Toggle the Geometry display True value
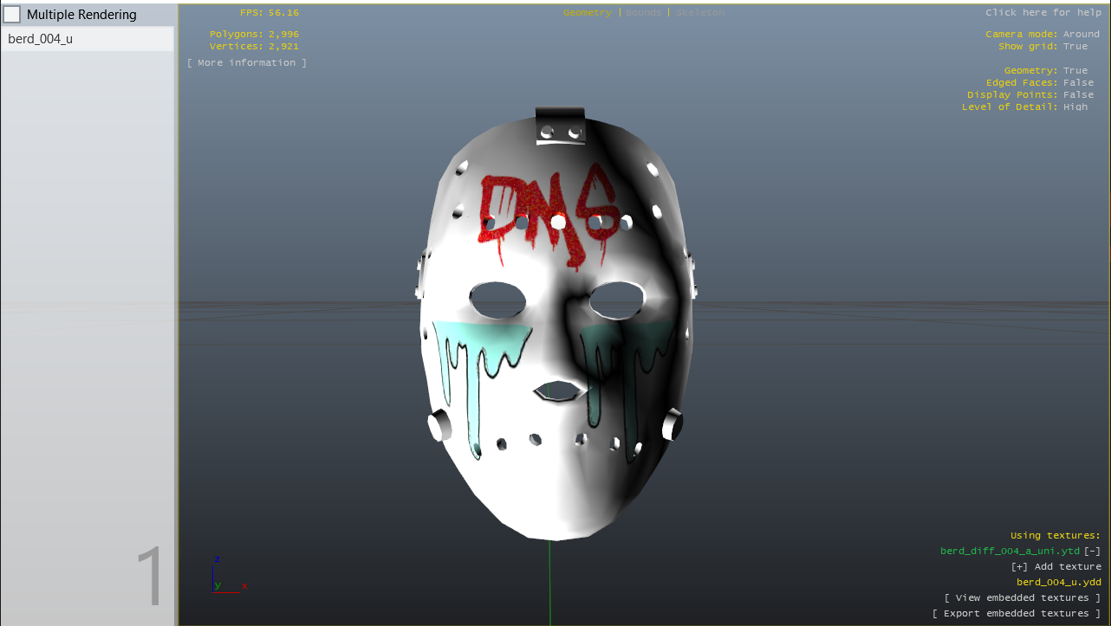The height and width of the screenshot is (626, 1111). pyautogui.click(x=1075, y=71)
